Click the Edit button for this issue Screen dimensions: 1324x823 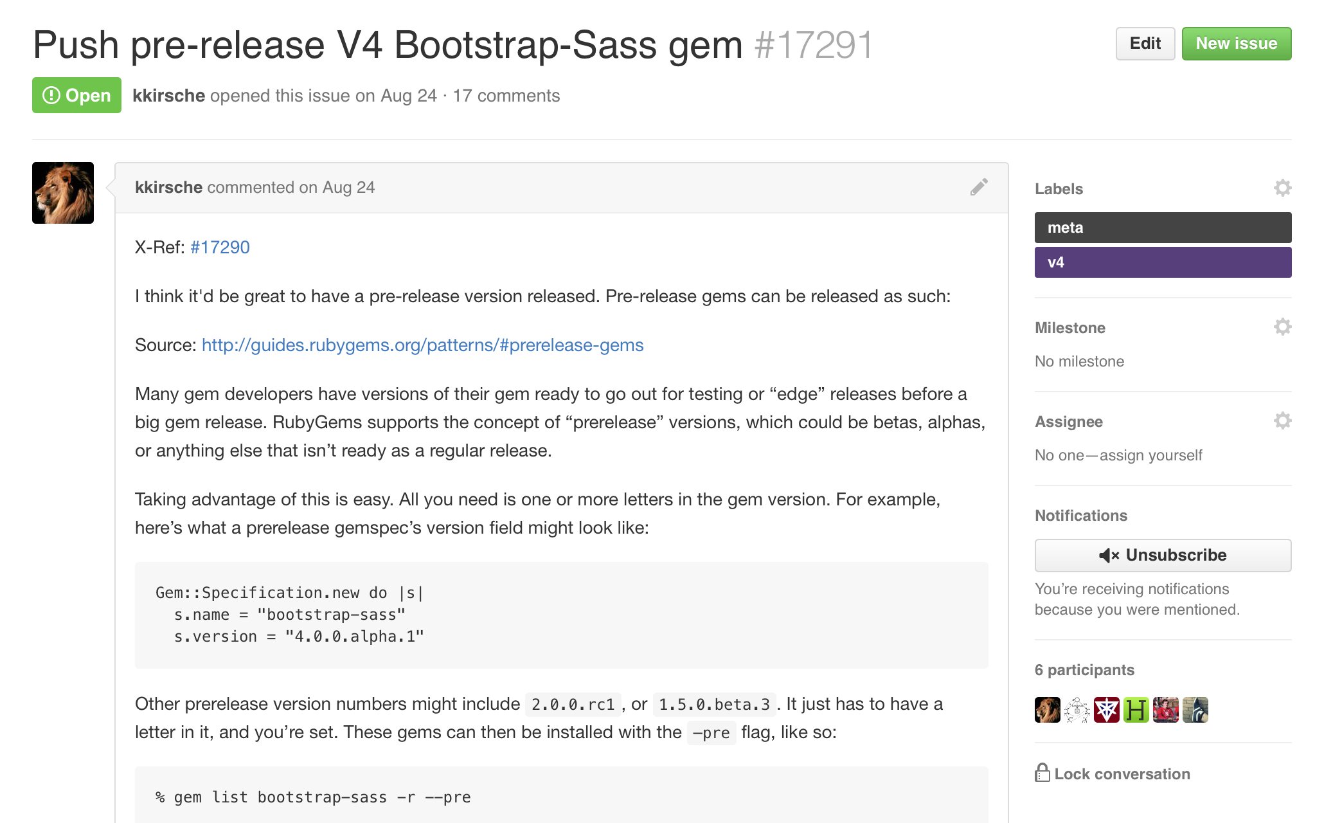pos(1144,42)
